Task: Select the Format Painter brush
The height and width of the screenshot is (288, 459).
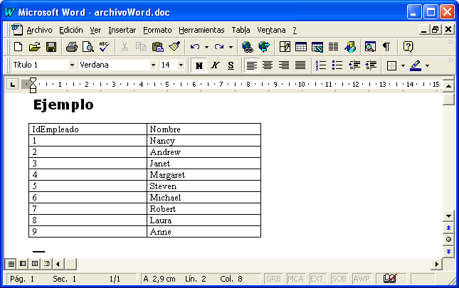Action: (174, 47)
